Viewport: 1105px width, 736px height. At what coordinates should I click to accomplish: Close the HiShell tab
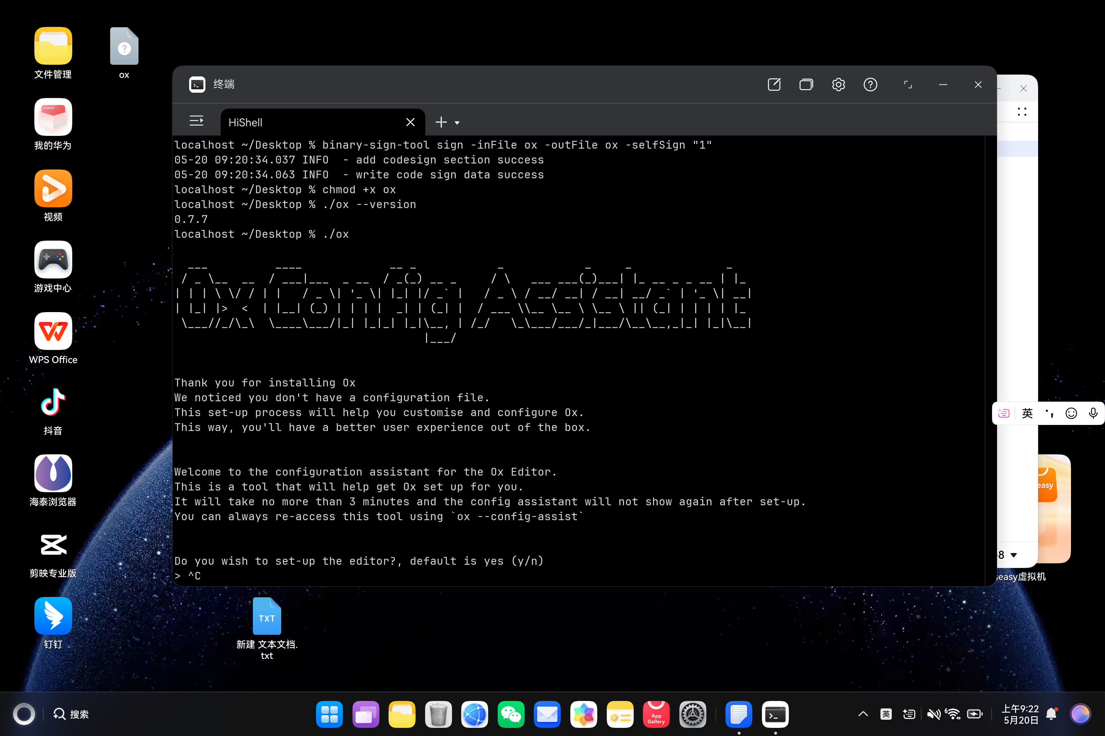pyautogui.click(x=410, y=122)
